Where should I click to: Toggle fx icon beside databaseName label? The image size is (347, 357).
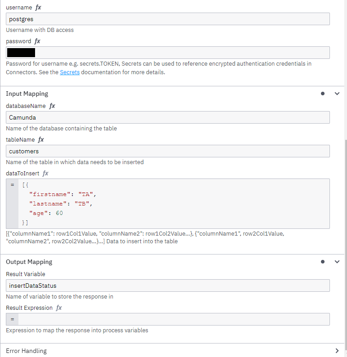(x=52, y=106)
